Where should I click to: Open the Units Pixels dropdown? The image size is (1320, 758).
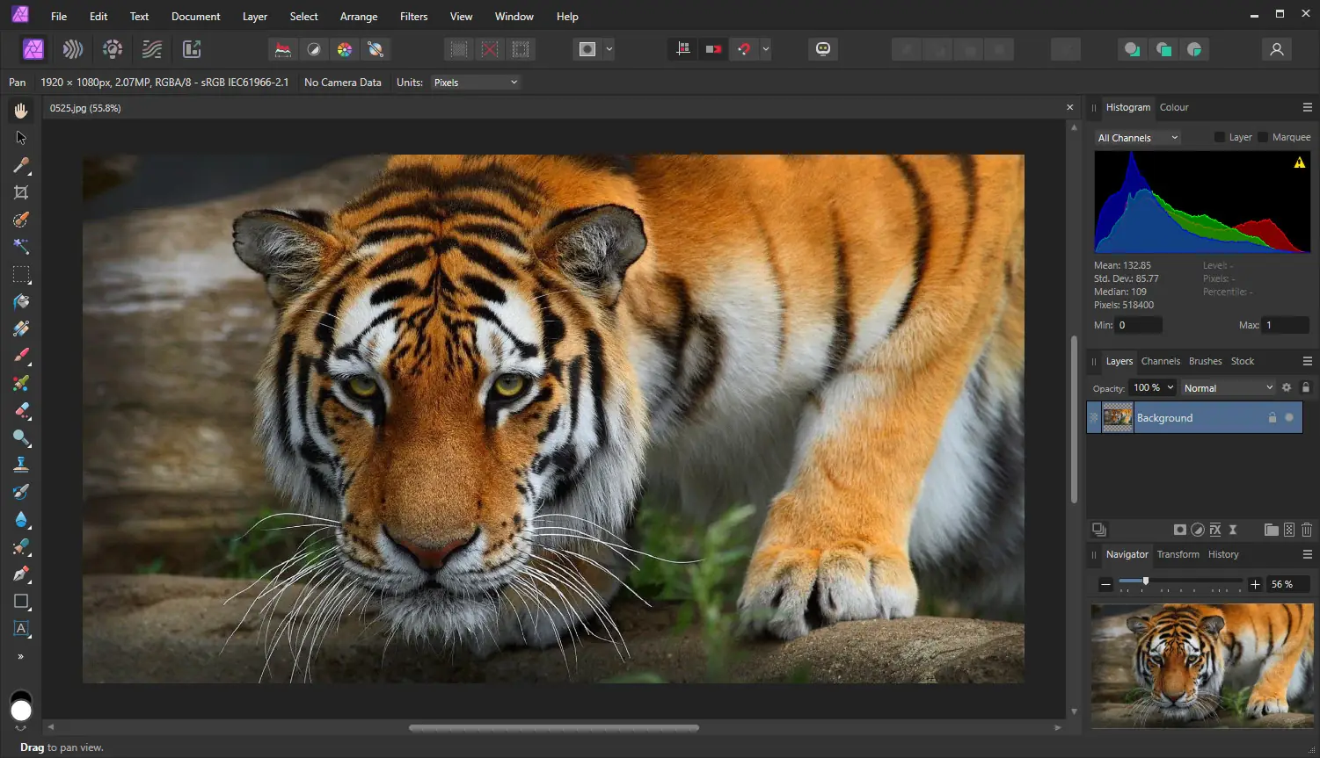click(x=476, y=83)
